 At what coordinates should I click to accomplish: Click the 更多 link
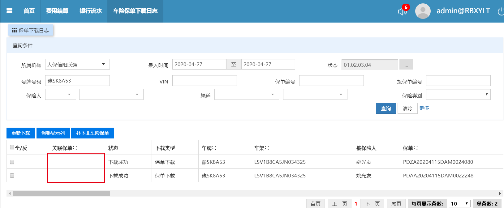[424, 108]
